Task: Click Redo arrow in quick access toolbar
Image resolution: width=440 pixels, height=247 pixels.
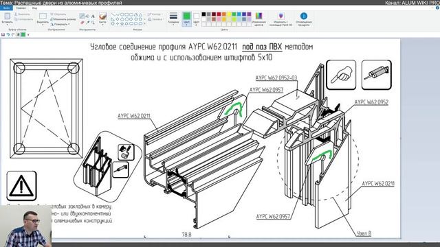Action: [x=13, y=35]
